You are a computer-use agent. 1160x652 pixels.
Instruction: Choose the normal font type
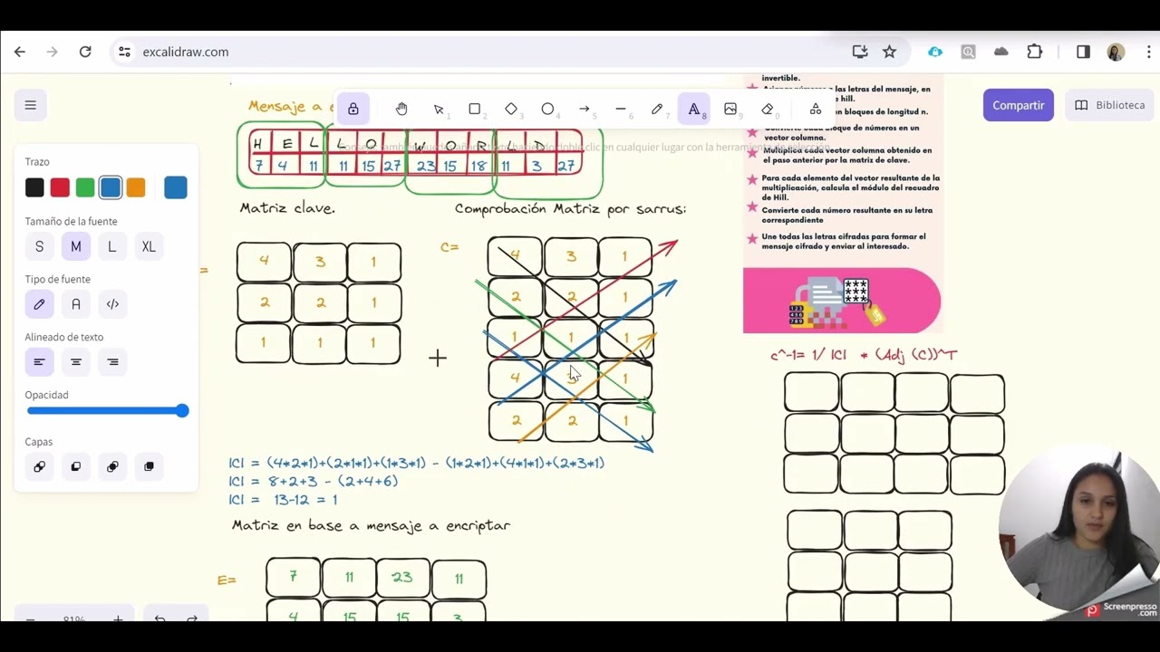76,304
